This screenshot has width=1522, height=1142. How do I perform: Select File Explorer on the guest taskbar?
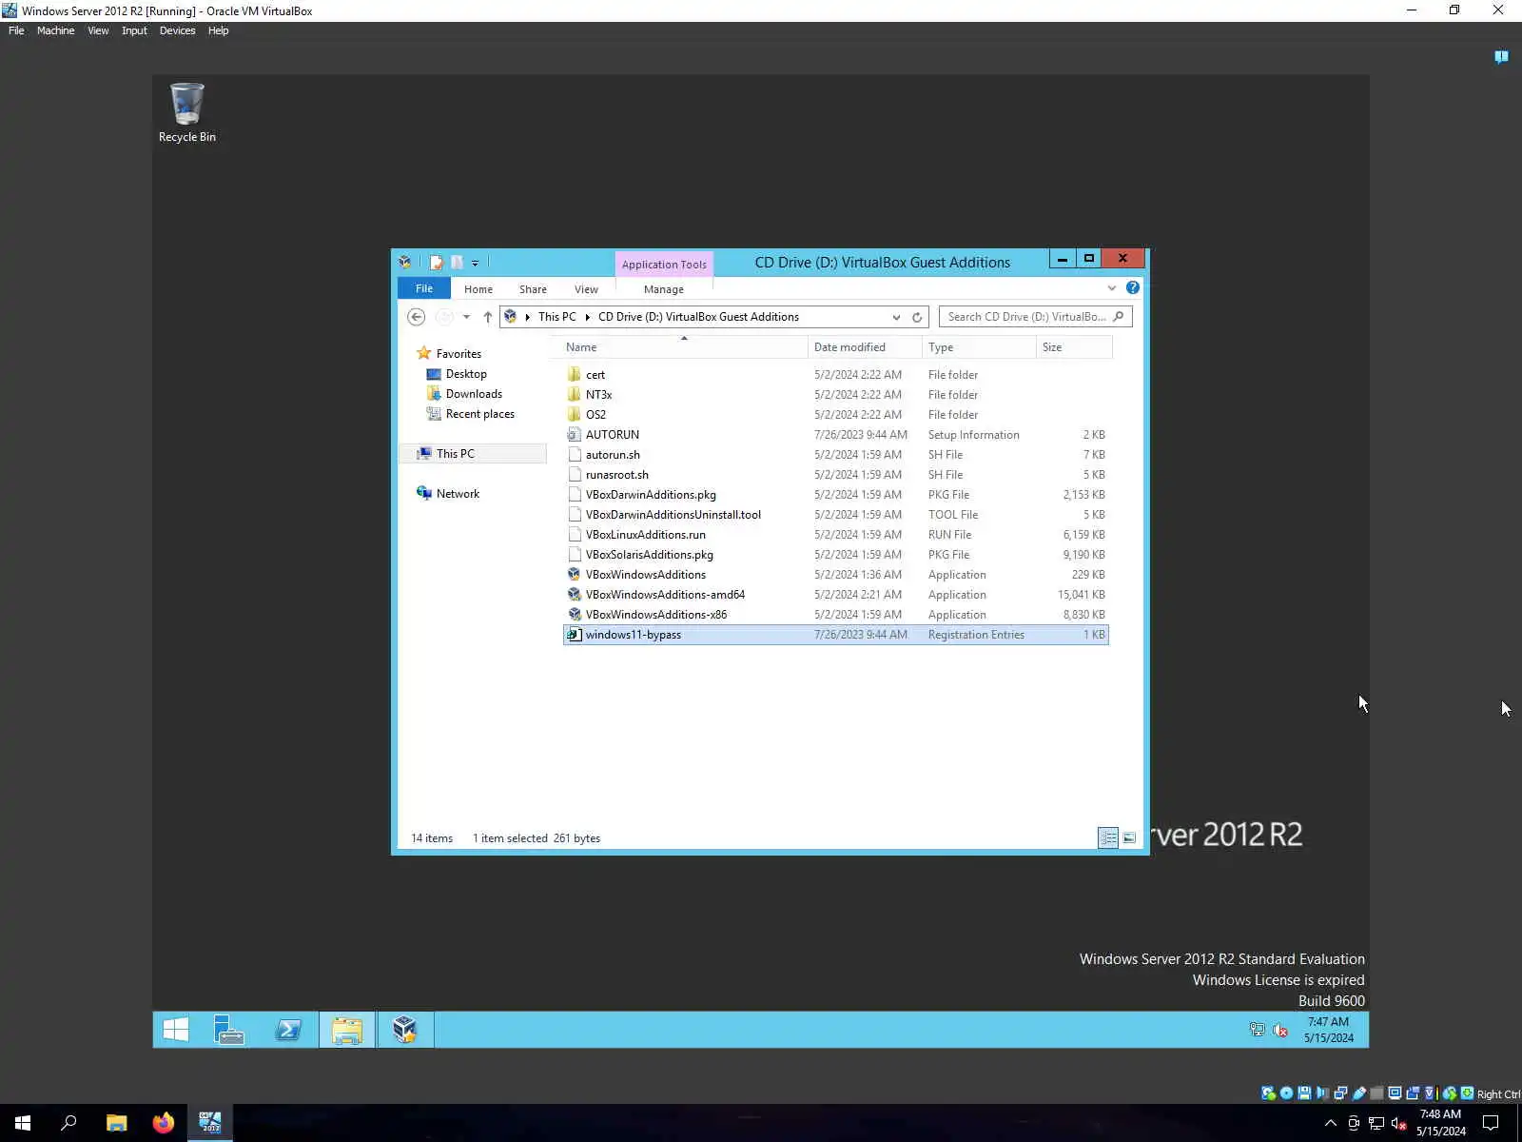tap(347, 1030)
